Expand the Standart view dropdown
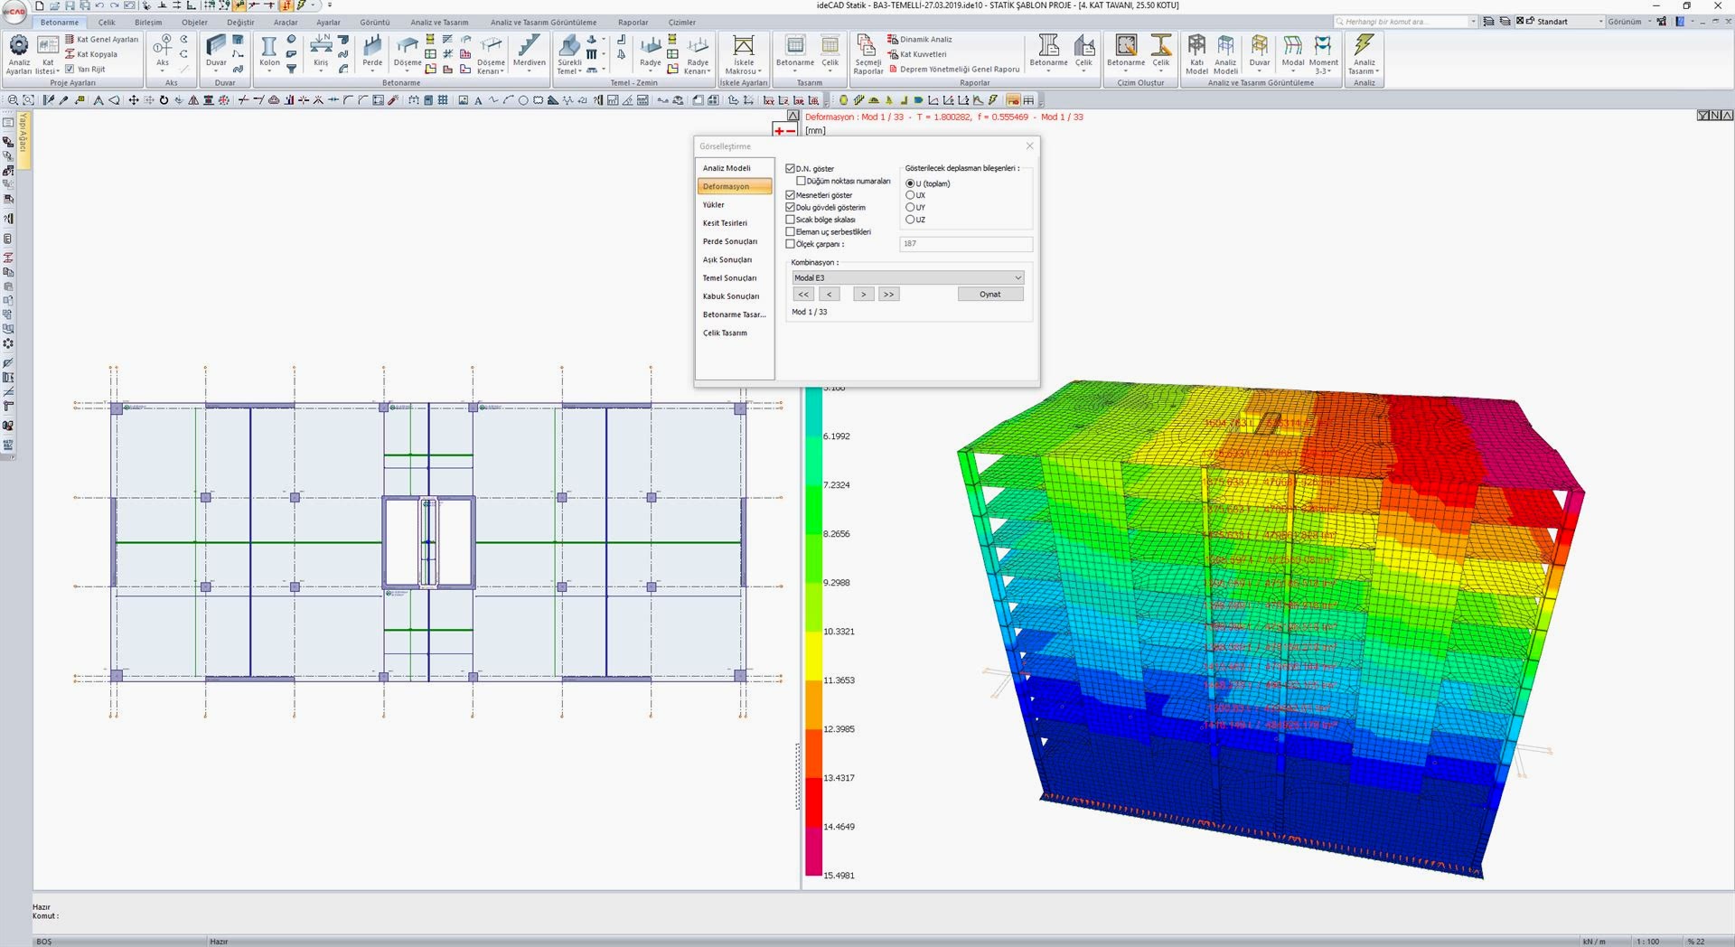 (x=1600, y=22)
